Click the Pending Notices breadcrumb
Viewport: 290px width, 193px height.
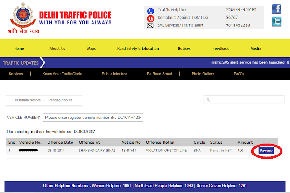click(60, 100)
